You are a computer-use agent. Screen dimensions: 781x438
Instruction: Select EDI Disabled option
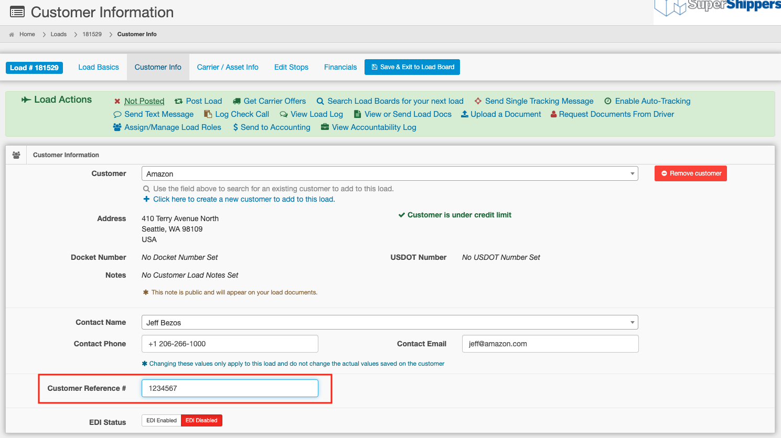201,420
